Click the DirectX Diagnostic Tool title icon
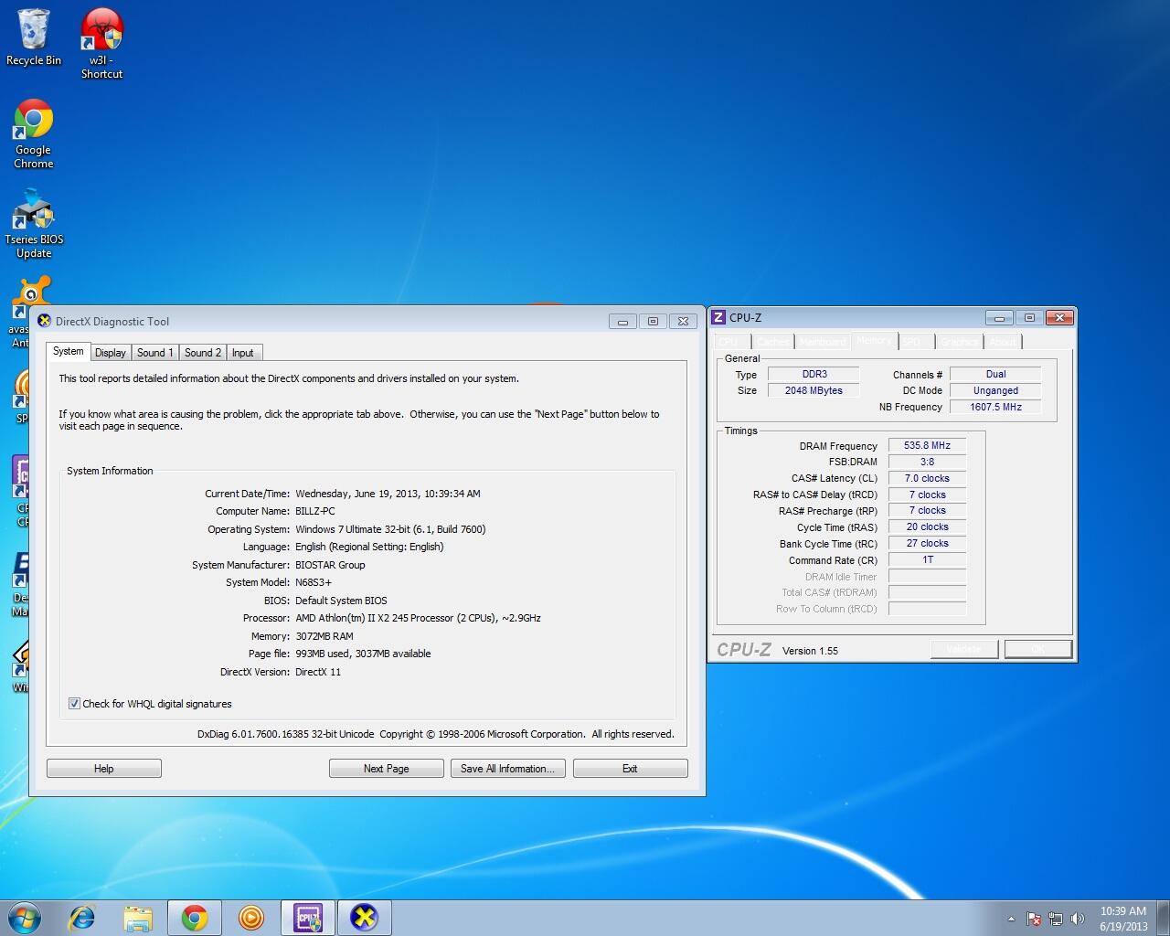Viewport: 1170px width, 936px height. tap(44, 321)
